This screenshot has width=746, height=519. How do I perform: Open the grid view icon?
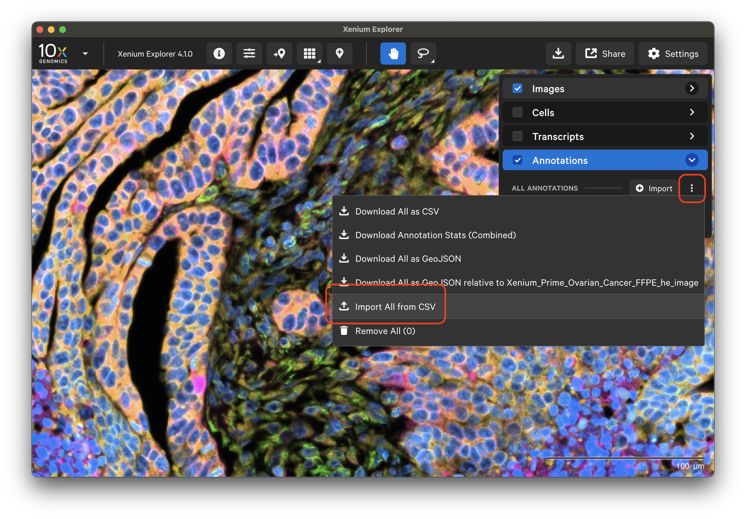tap(309, 53)
